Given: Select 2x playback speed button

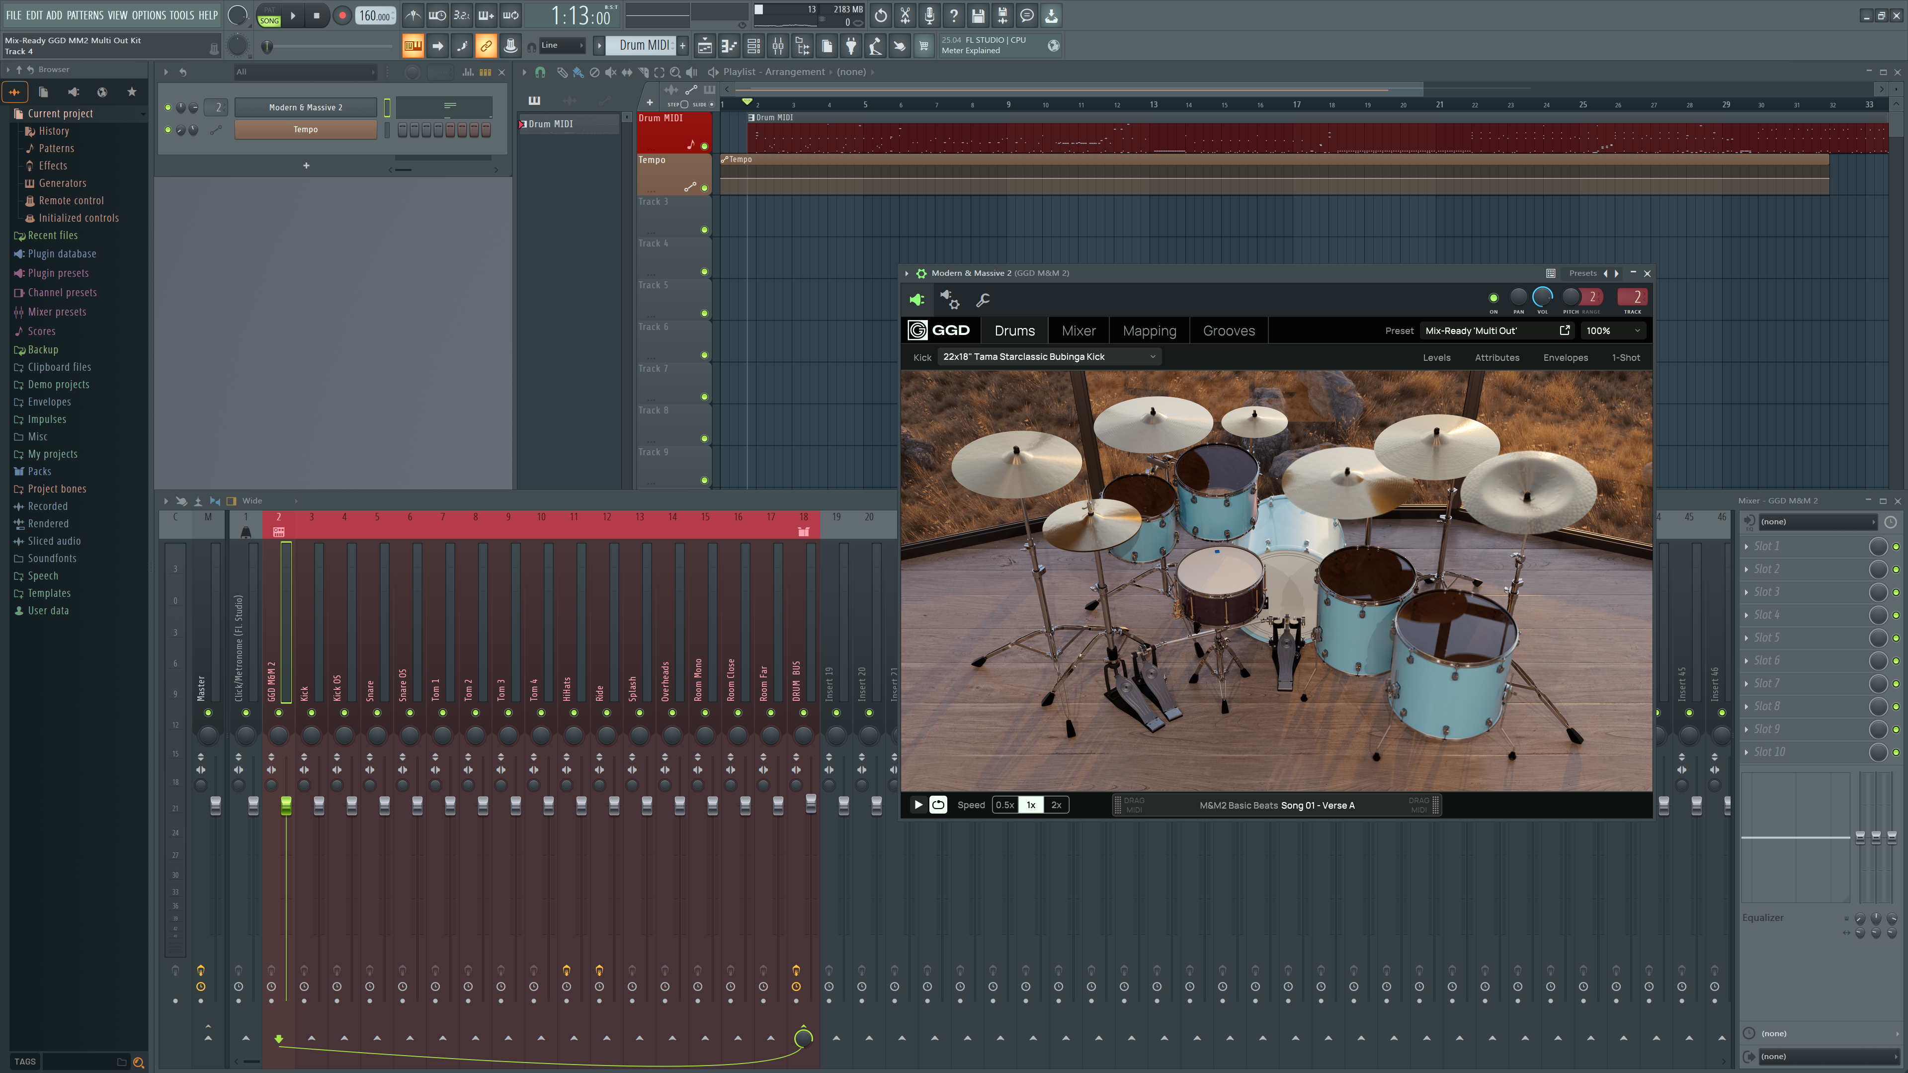Looking at the screenshot, I should pyautogui.click(x=1056, y=805).
